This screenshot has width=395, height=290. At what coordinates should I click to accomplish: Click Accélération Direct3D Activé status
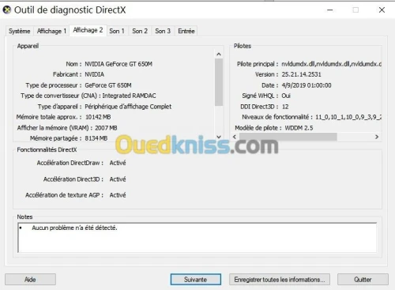tap(118, 179)
